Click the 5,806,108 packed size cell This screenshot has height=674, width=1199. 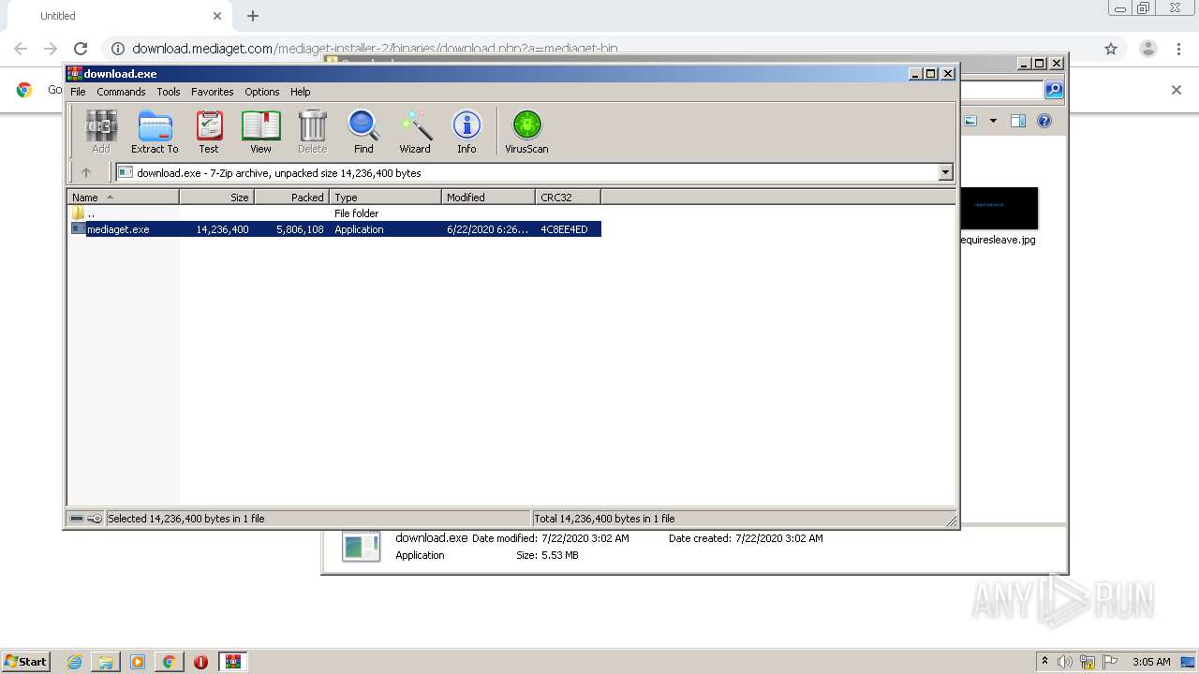click(x=300, y=229)
